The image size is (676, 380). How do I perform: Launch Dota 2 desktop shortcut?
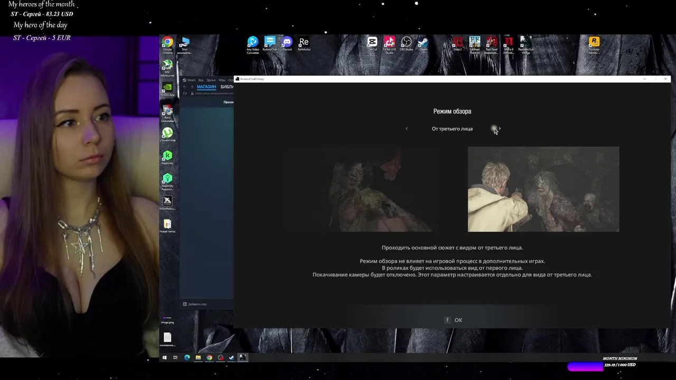(457, 44)
